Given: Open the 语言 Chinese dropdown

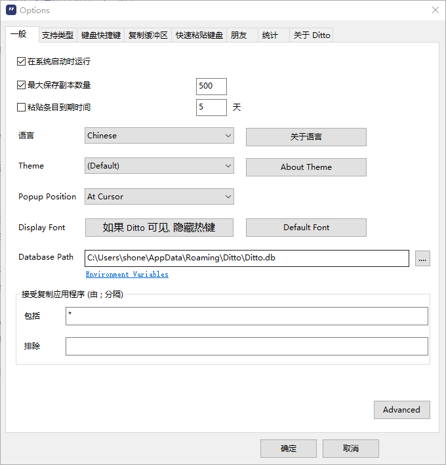Looking at the screenshot, I should click(x=159, y=136).
